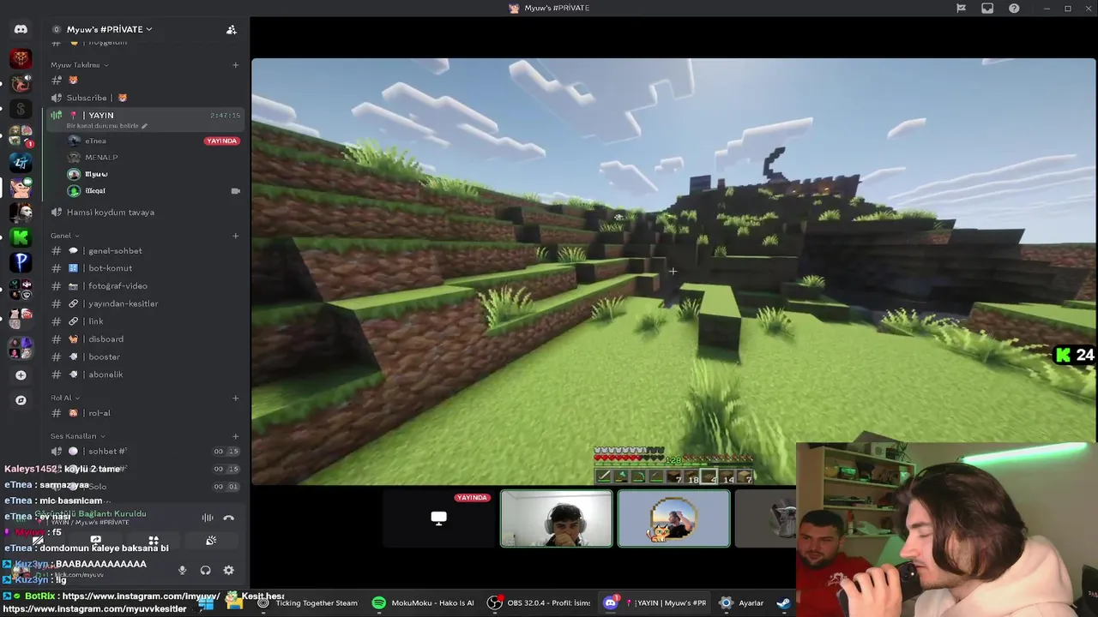Open the Discord YAYIN taskbar item
The image size is (1098, 617).
pos(655,602)
